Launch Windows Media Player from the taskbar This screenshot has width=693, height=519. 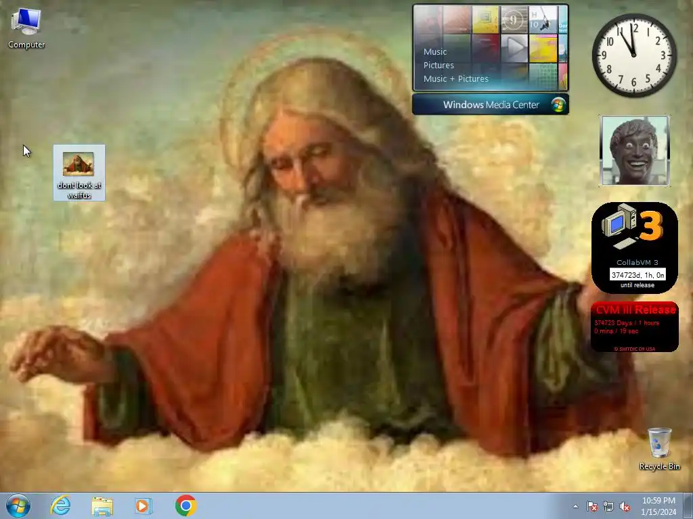(143, 505)
